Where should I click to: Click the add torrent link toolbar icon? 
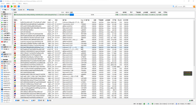2,6
